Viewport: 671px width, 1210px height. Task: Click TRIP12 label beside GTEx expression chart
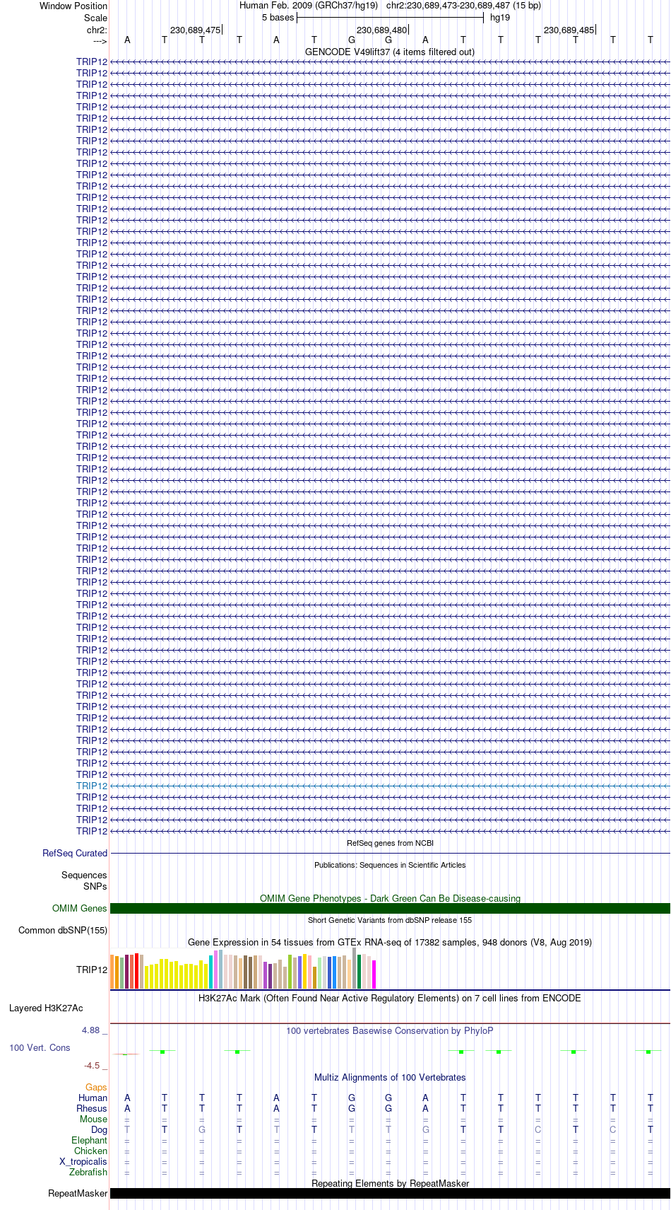click(x=92, y=970)
